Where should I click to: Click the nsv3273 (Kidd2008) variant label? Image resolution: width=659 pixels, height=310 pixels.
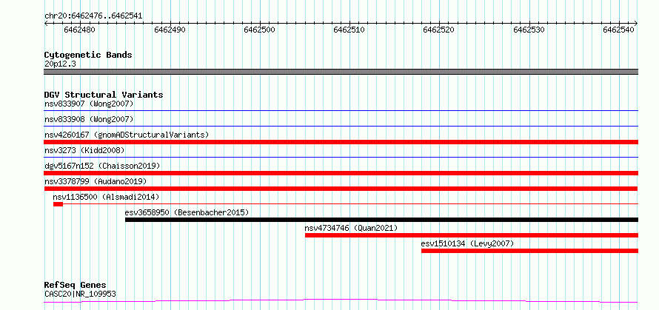click(84, 150)
